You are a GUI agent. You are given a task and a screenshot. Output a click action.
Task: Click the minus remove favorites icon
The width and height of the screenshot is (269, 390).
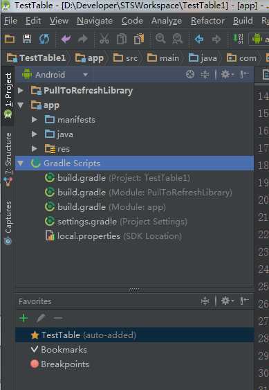coord(58,318)
